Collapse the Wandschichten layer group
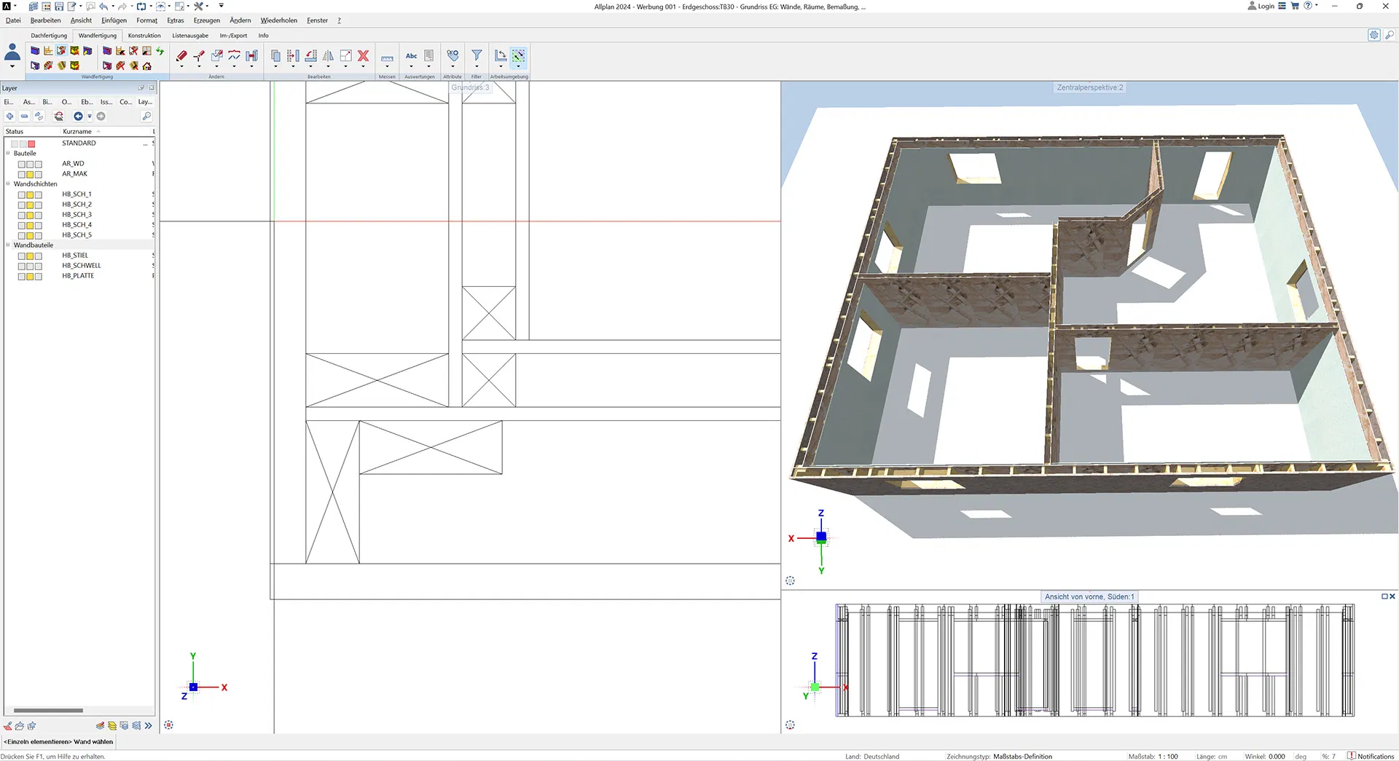 [9, 184]
